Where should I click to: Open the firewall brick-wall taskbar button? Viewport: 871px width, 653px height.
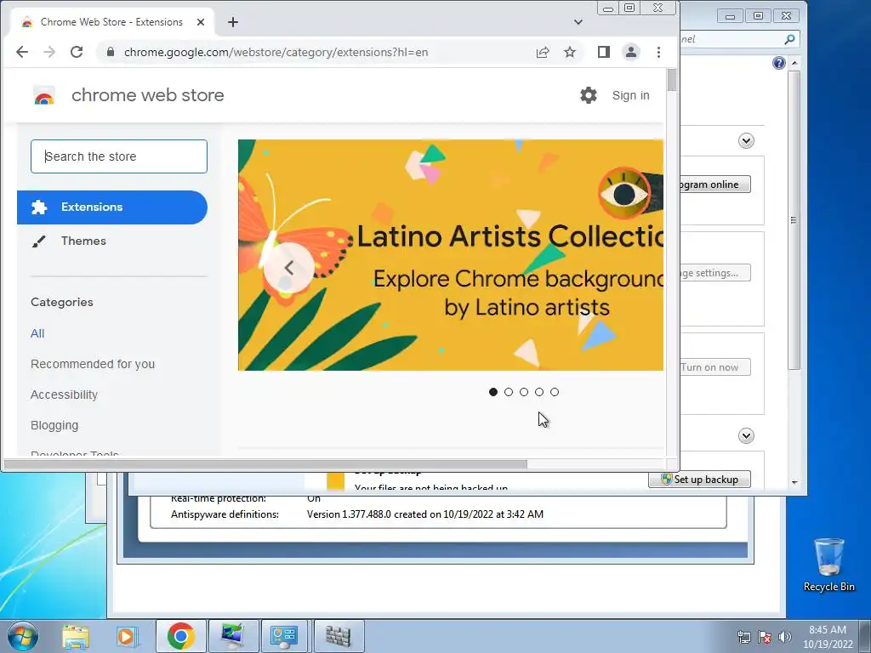pyautogui.click(x=339, y=636)
